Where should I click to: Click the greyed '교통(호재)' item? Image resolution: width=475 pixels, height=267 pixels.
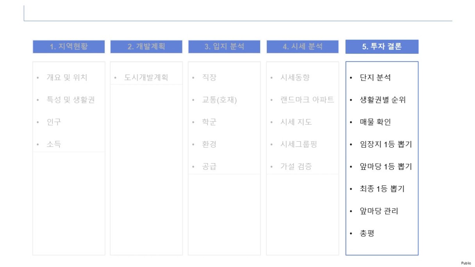[220, 100]
